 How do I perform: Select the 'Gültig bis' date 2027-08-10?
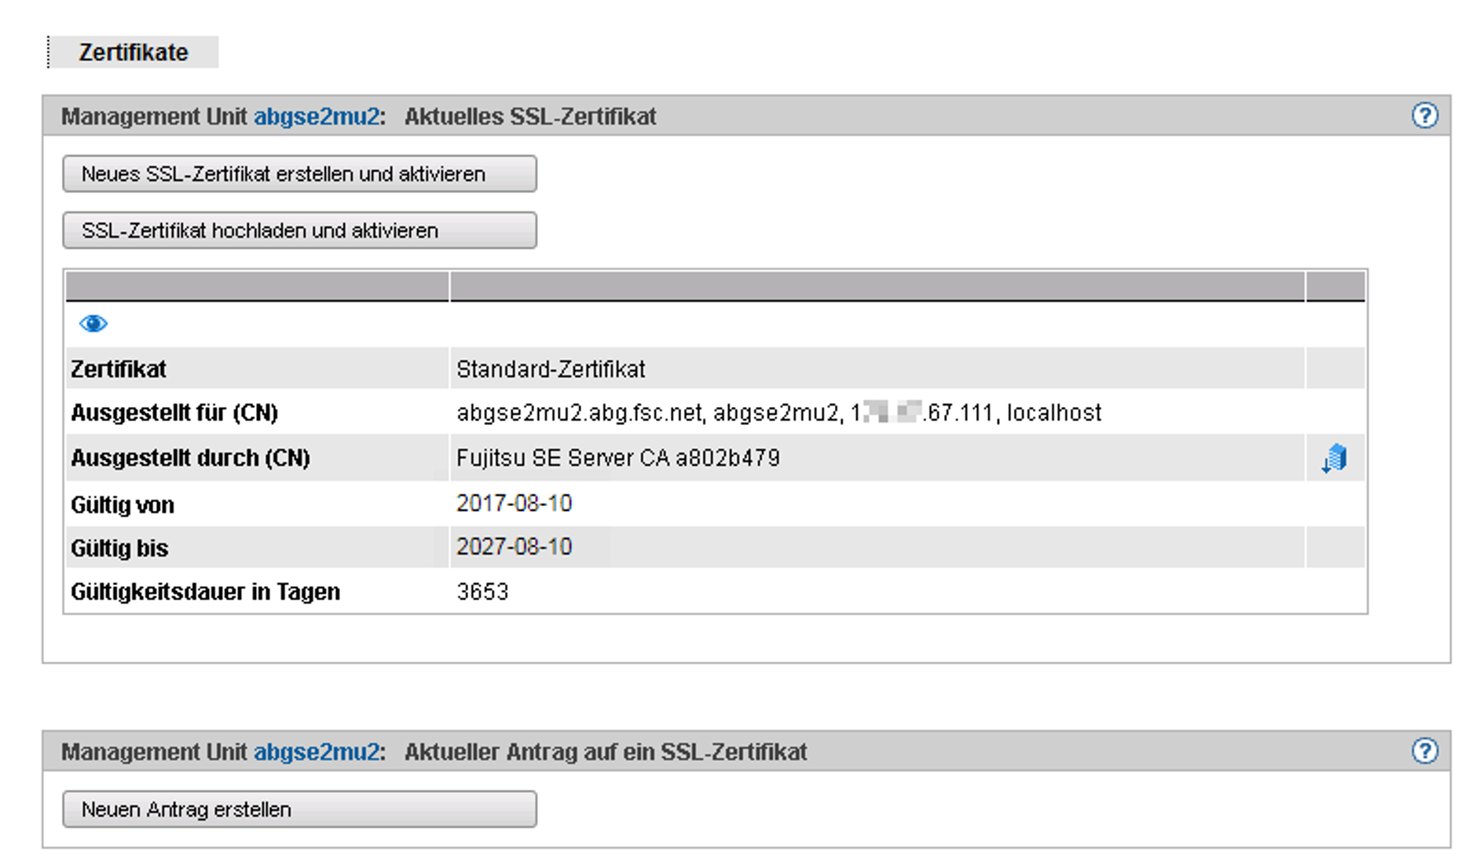tap(514, 547)
